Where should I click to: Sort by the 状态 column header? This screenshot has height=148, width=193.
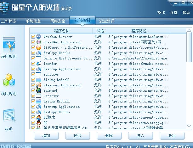click(100, 31)
